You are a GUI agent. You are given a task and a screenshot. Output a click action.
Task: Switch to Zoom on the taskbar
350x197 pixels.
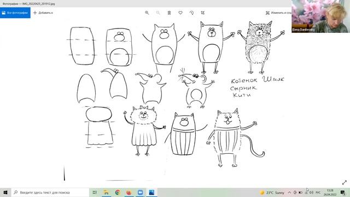coord(140,192)
